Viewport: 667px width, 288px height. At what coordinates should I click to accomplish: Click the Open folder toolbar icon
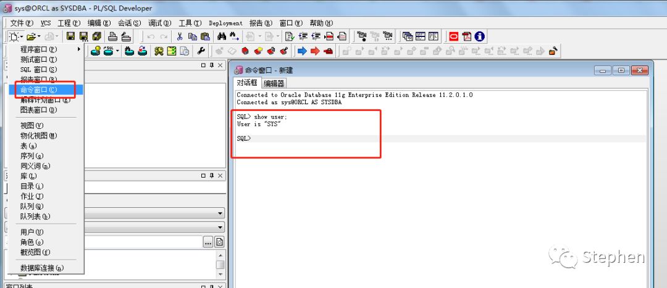pyautogui.click(x=31, y=36)
